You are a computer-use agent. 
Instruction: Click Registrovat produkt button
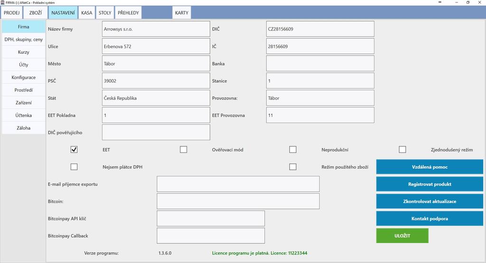(x=430, y=184)
